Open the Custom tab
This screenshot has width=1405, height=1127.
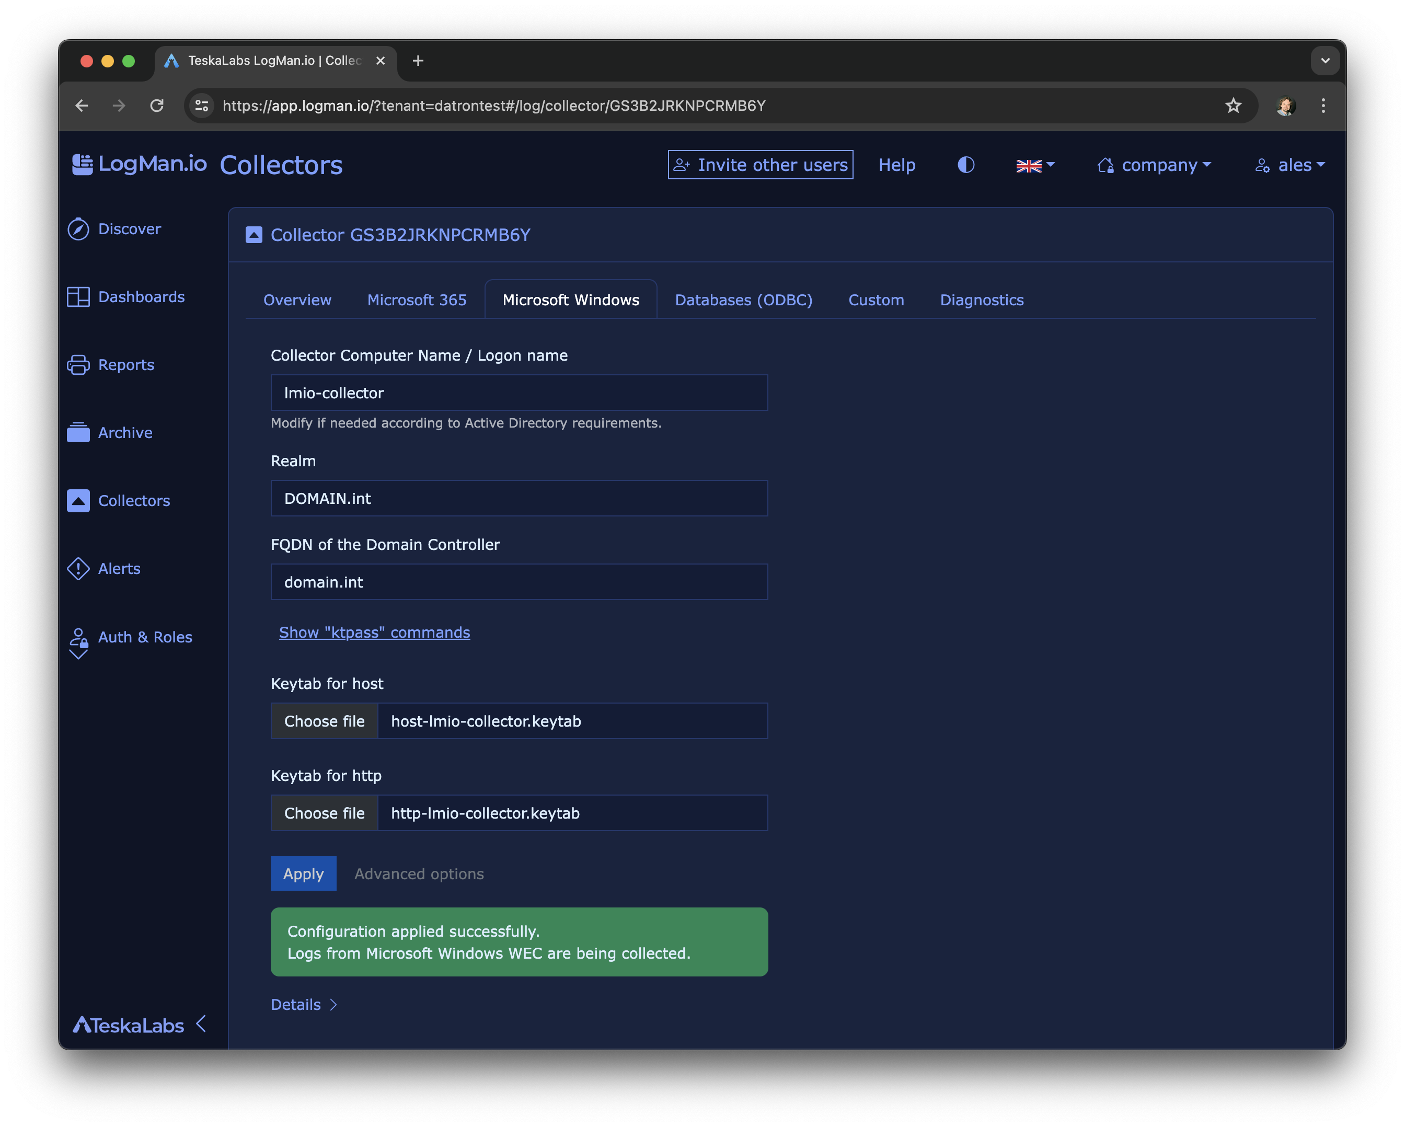(x=876, y=300)
